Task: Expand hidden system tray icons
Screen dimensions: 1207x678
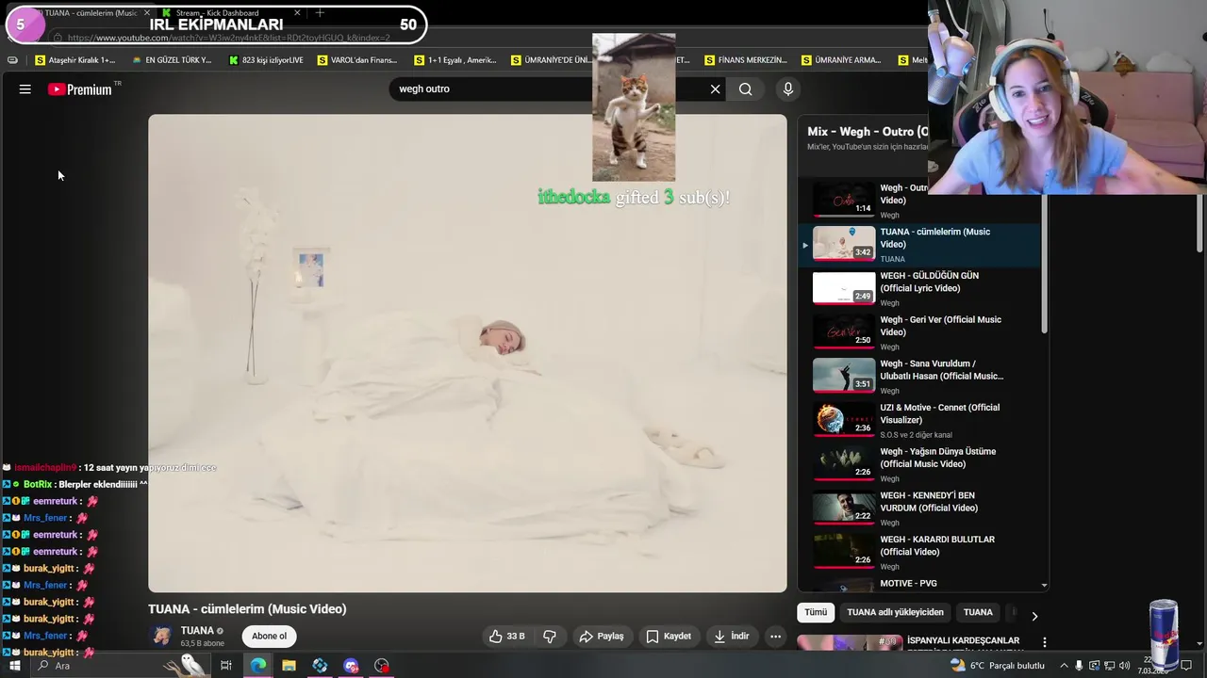Action: click(1065, 666)
